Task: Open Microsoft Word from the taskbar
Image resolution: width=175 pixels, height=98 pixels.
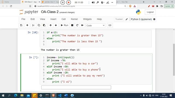Action: coord(66,96)
